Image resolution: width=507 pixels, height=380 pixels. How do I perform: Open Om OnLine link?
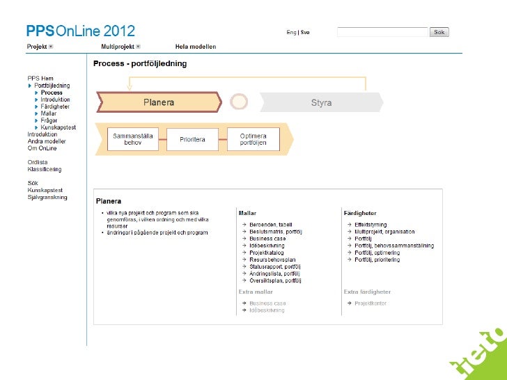(x=42, y=148)
